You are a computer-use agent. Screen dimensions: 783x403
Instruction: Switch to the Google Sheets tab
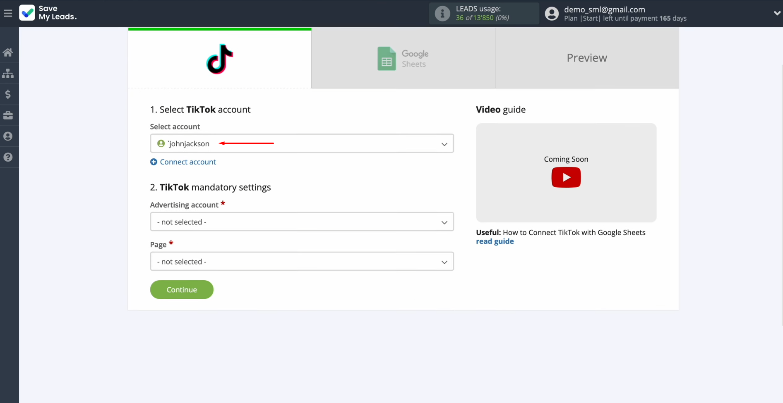pos(403,58)
